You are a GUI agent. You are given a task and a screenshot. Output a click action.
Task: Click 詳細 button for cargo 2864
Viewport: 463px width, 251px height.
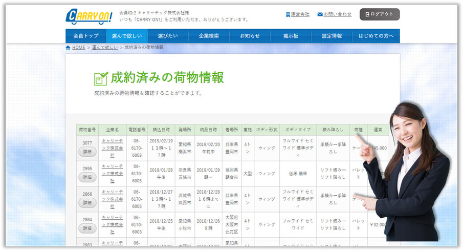tap(87, 228)
